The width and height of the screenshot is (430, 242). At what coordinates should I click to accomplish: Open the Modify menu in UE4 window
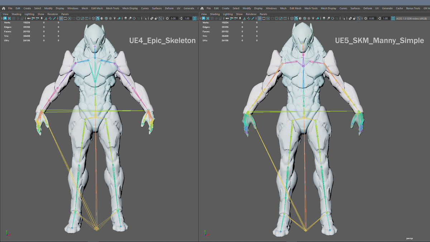[x=48, y=8]
